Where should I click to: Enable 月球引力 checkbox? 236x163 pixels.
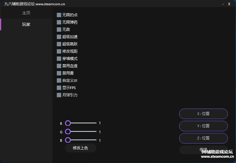click(x=59, y=95)
